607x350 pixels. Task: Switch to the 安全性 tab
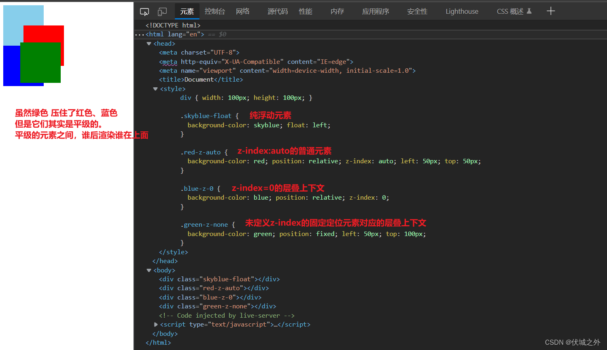point(417,11)
